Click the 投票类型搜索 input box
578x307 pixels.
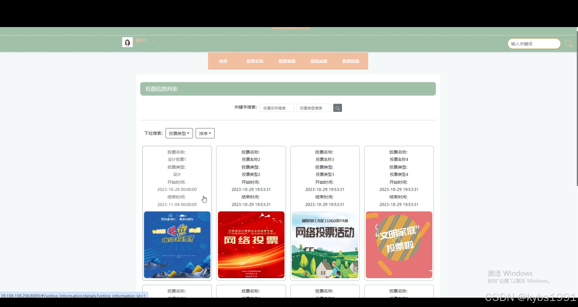click(x=314, y=108)
